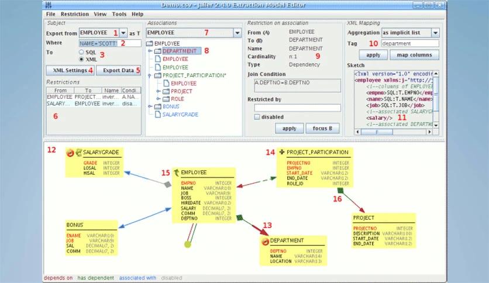This screenshot has height=283, width=489.
Task: Select the SALARY to EMPLOYEE restriction row
Action: (94, 103)
